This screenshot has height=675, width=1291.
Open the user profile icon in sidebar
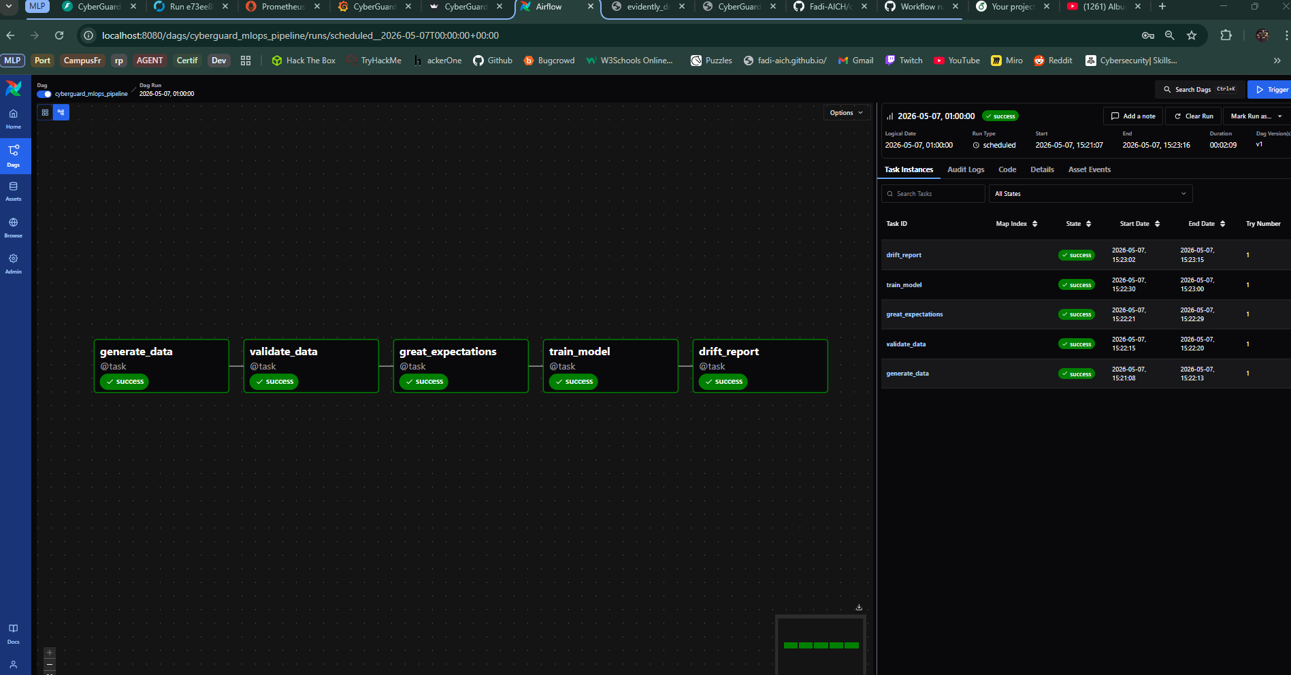click(14, 665)
